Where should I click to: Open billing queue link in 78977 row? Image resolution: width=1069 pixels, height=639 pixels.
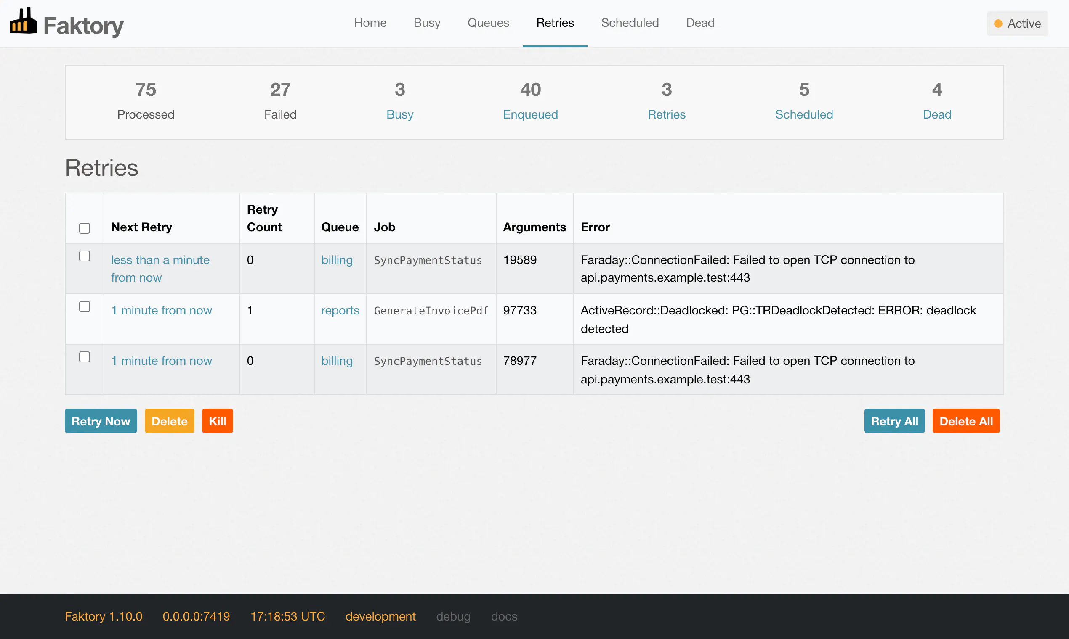click(x=337, y=361)
